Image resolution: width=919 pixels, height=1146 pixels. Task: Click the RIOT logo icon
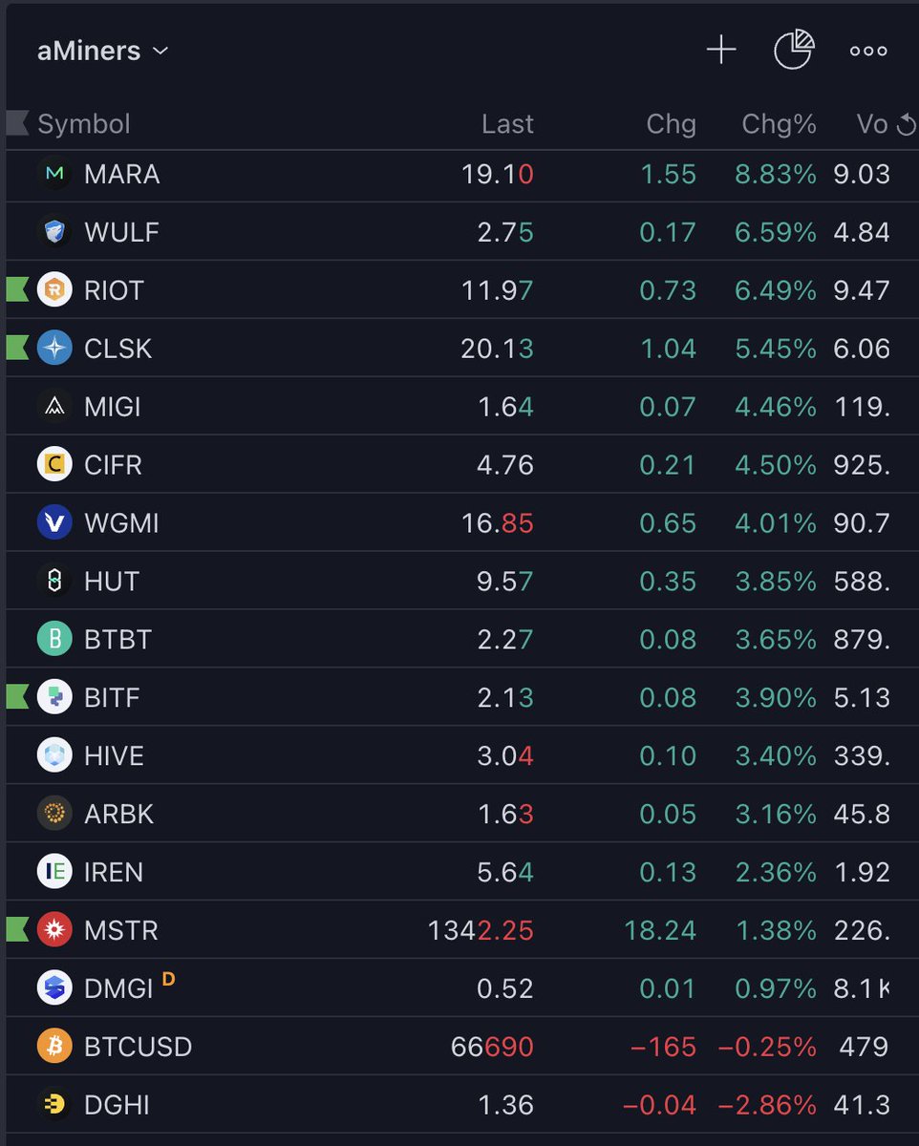tap(54, 289)
